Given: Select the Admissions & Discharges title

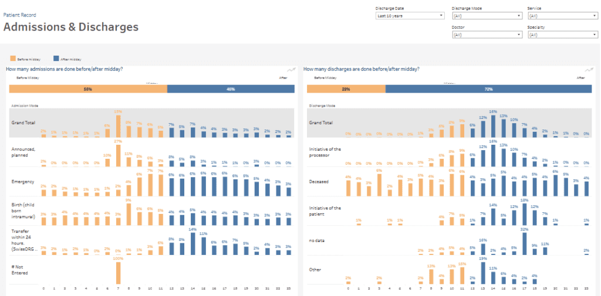Looking at the screenshot, I should click(x=71, y=27).
